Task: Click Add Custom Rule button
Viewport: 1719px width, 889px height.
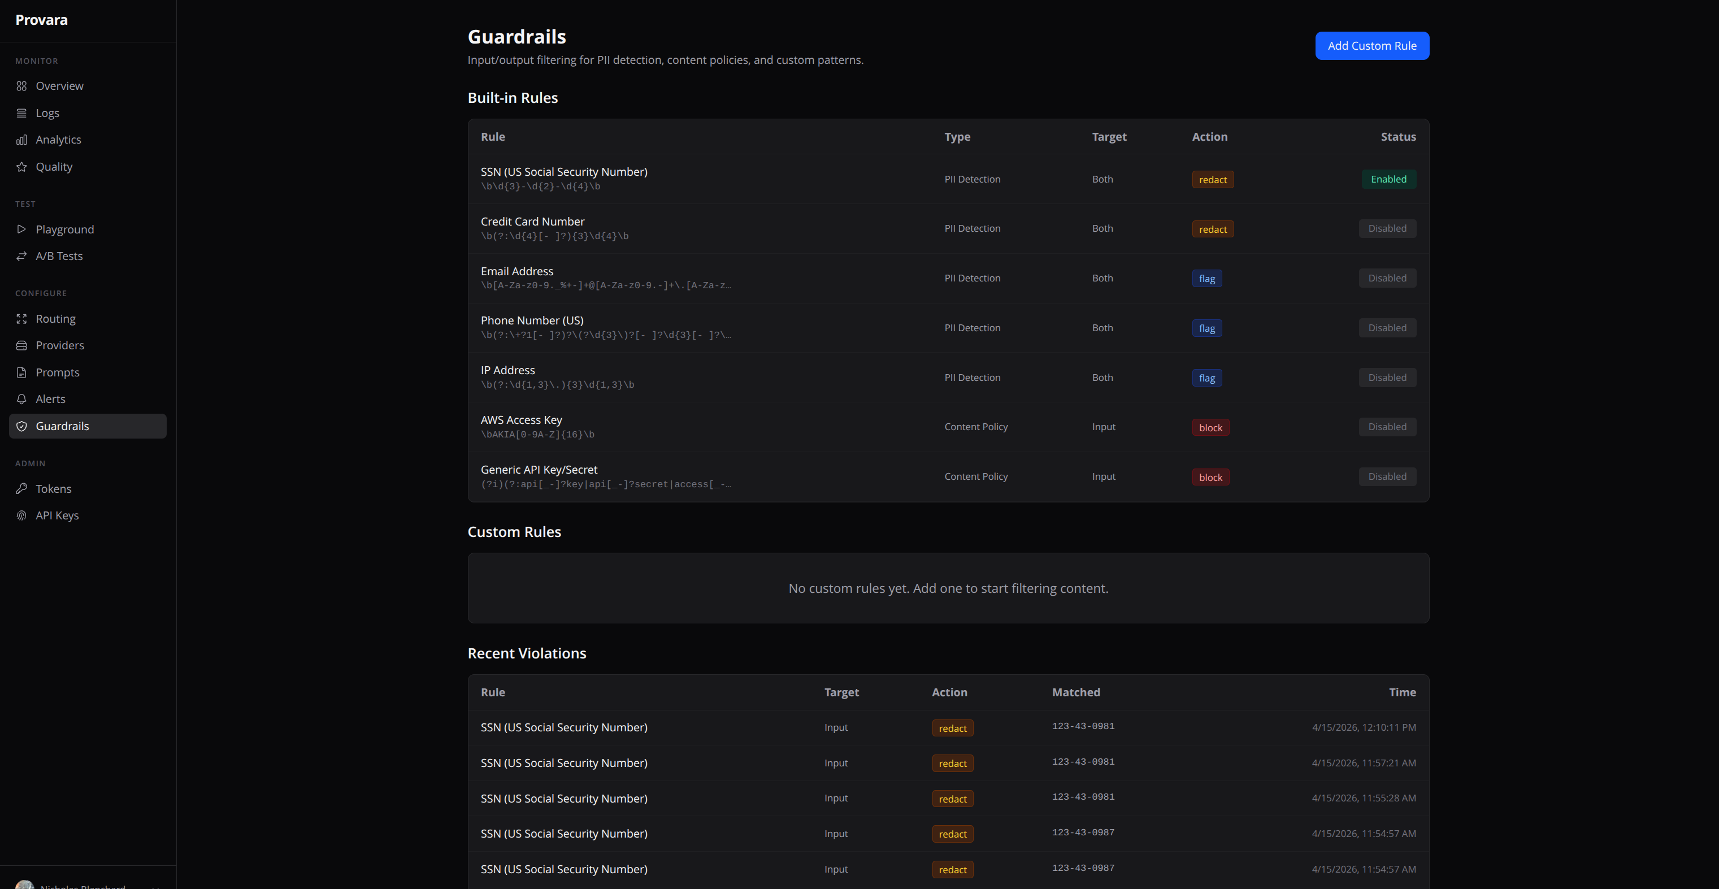Action: tap(1371, 45)
